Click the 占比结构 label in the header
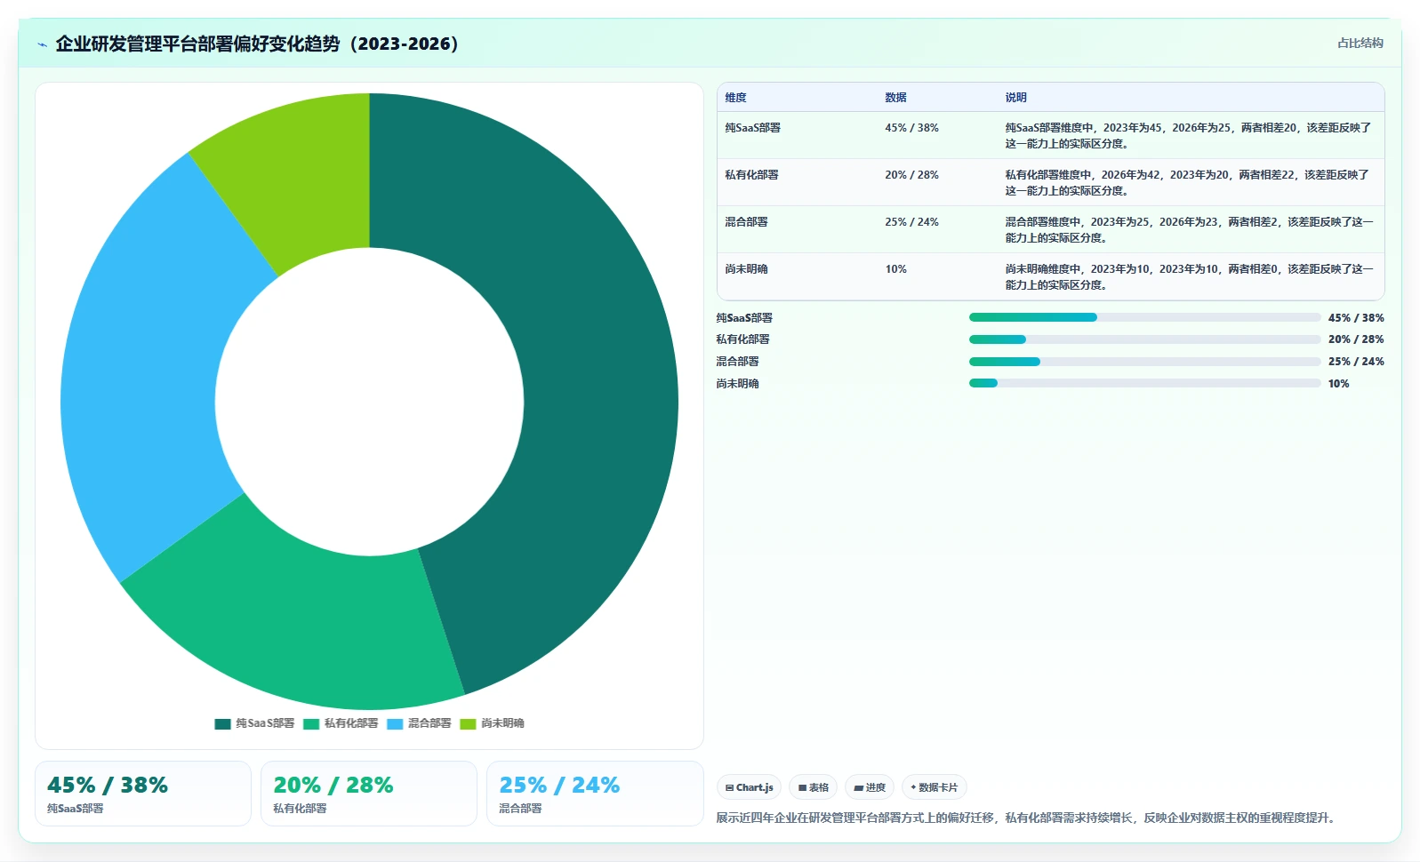Screen dimensions: 1420x862 point(1360,43)
